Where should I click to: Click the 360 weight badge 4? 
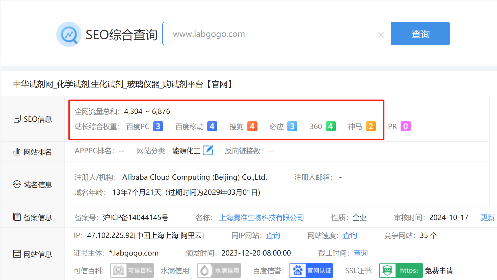331,127
